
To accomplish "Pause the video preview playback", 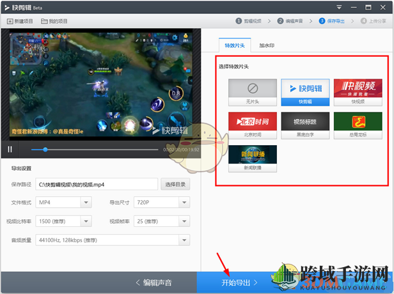I will 10,150.
